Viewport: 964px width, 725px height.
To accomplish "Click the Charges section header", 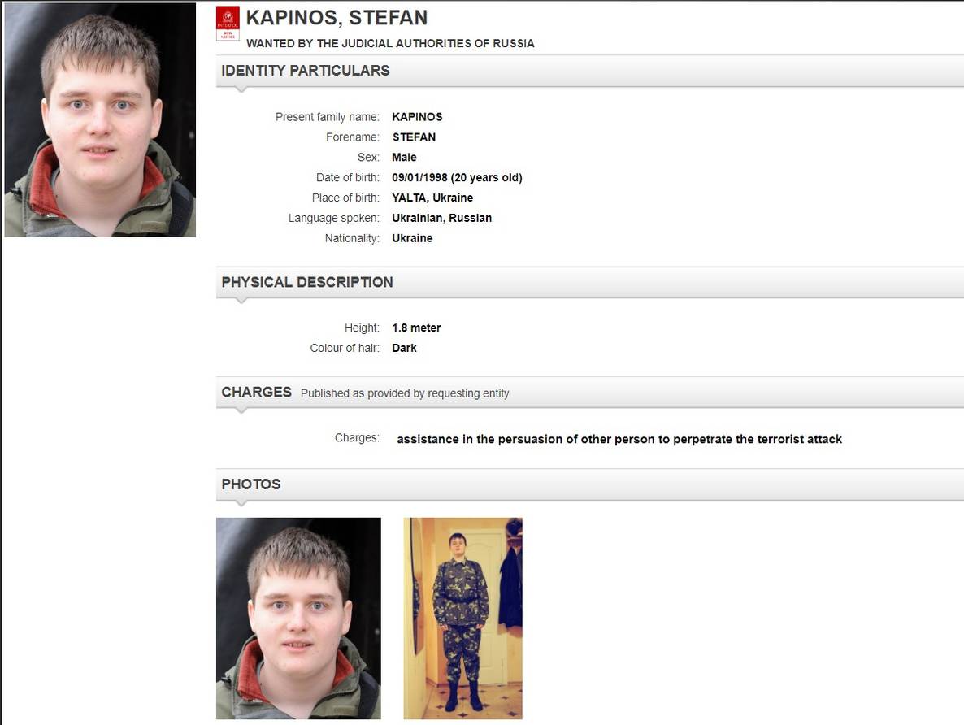I will (x=256, y=393).
